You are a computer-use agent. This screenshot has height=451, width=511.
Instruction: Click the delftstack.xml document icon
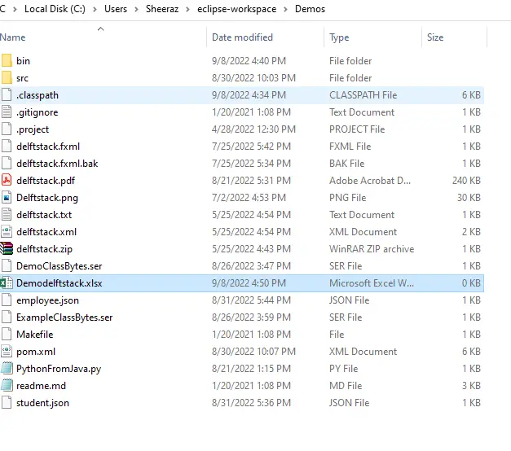tap(7, 232)
